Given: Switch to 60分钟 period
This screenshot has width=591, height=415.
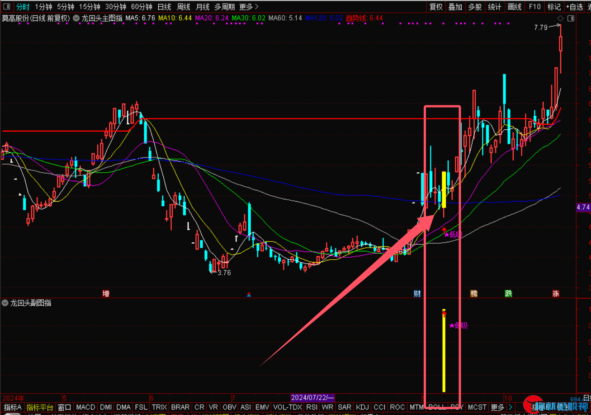Looking at the screenshot, I should tap(142, 7).
